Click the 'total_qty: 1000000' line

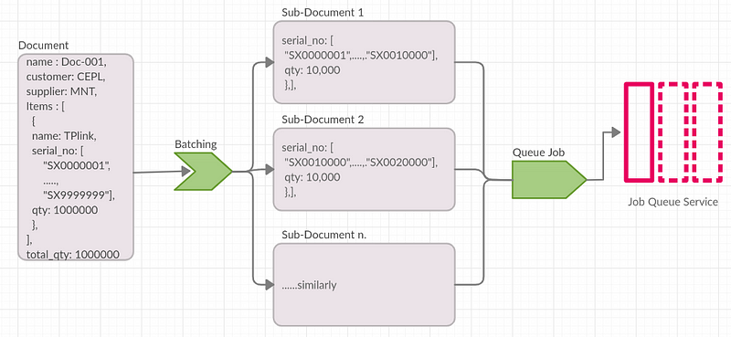click(73, 255)
